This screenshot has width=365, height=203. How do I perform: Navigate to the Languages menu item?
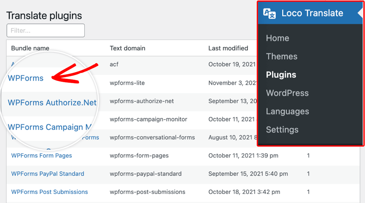coord(287,111)
